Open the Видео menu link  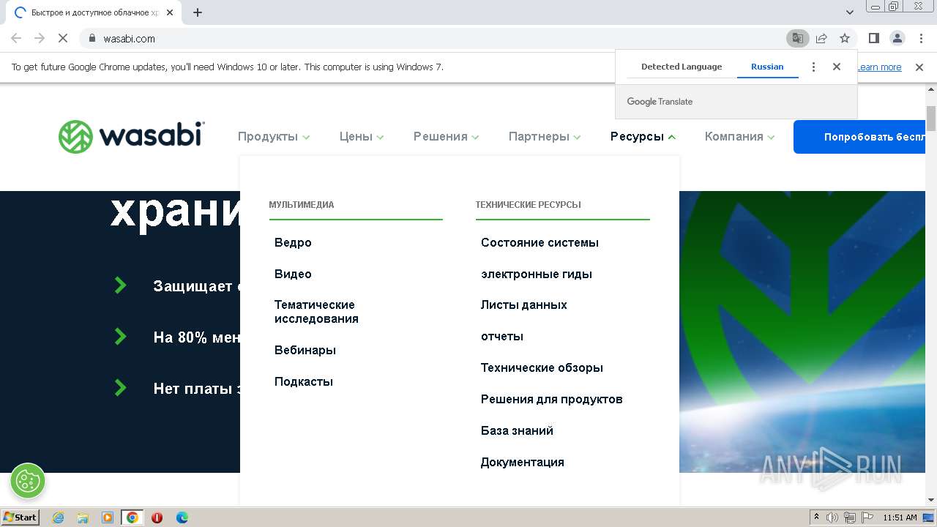293,274
